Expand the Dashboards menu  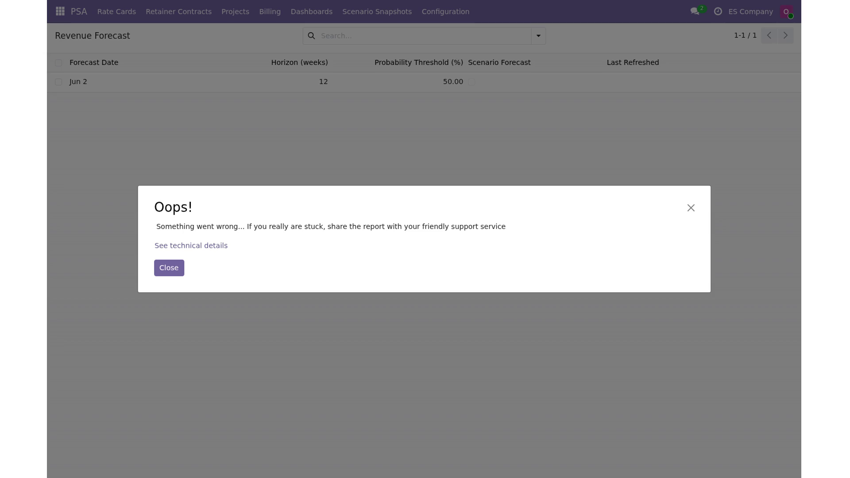point(311,12)
